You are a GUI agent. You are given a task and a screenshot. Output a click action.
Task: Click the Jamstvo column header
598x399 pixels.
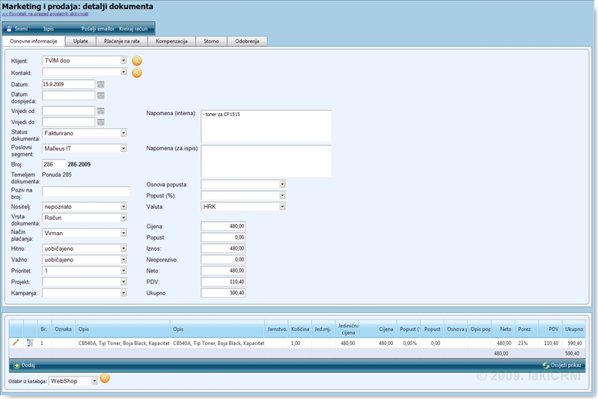(277, 329)
